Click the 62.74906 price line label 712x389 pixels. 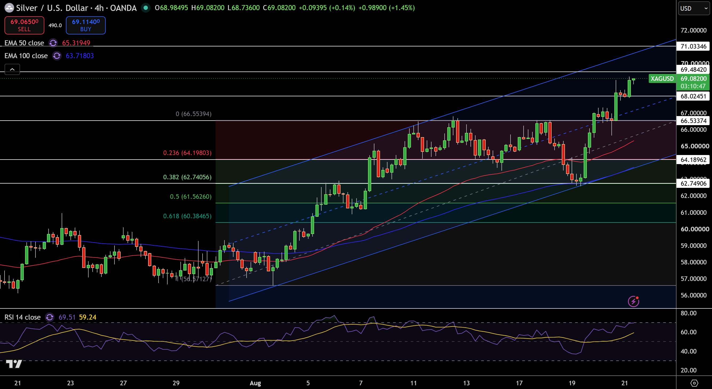coord(693,184)
